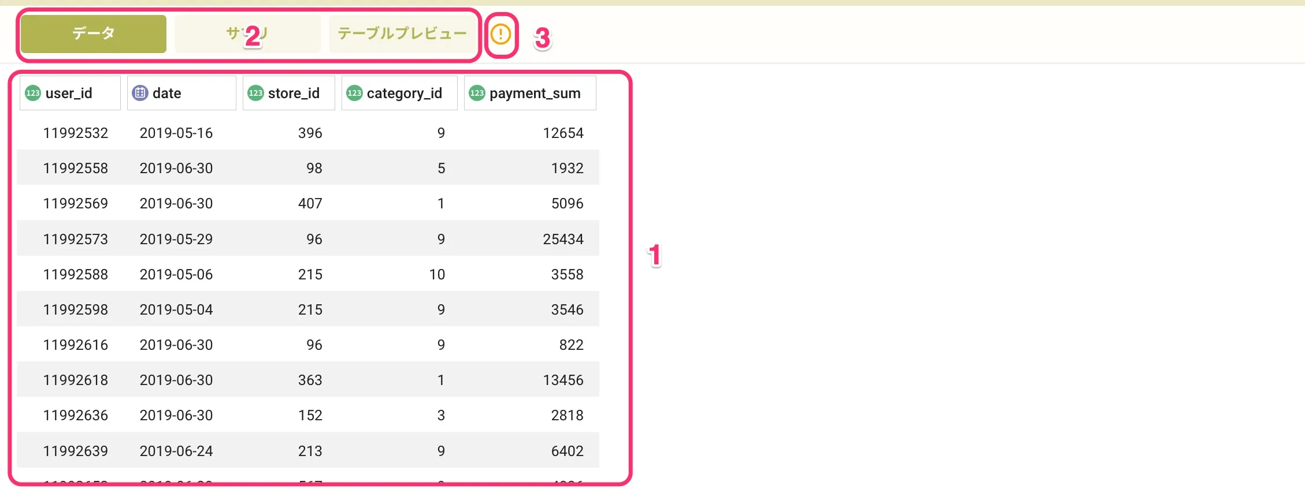Click the numeric type icon beside payment_sum
The height and width of the screenshot is (493, 1305).
click(x=477, y=93)
